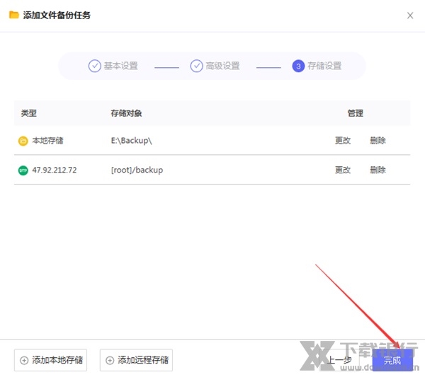The height and width of the screenshot is (377, 425).
Task: Click the 上一步 button
Action: pos(339,360)
